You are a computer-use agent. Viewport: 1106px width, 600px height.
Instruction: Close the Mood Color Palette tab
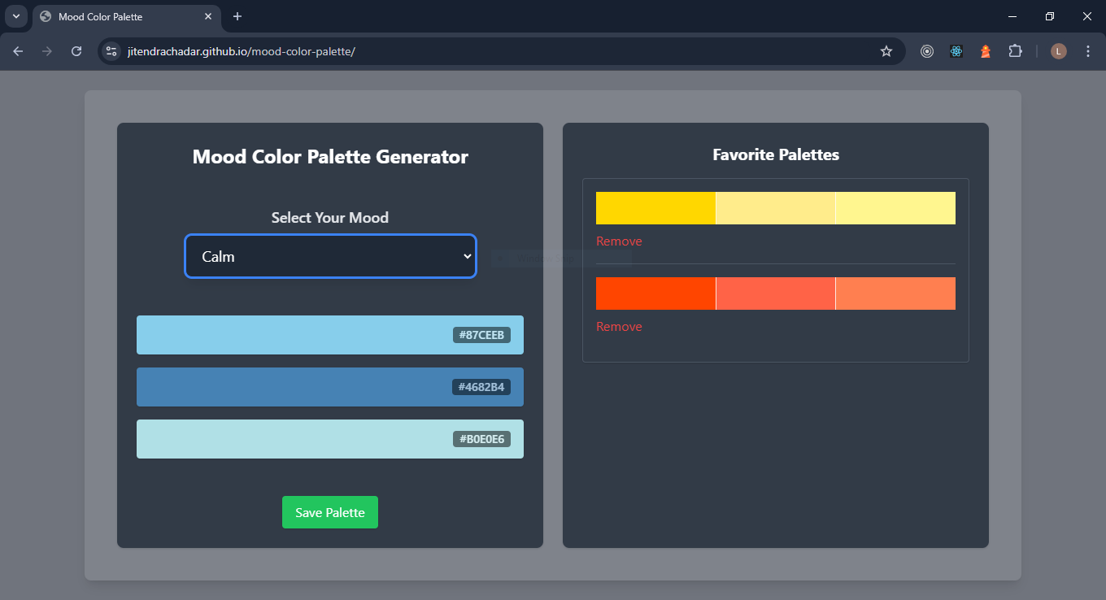(x=208, y=16)
